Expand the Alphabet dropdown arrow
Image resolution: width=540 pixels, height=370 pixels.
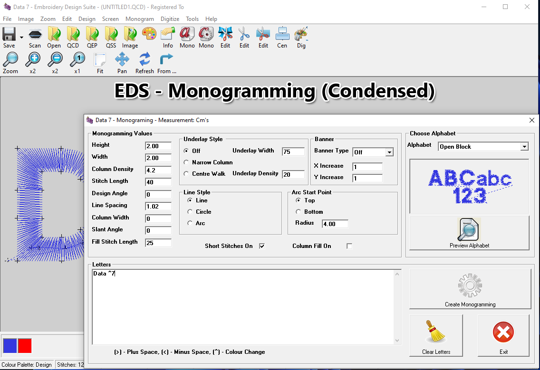tap(524, 147)
